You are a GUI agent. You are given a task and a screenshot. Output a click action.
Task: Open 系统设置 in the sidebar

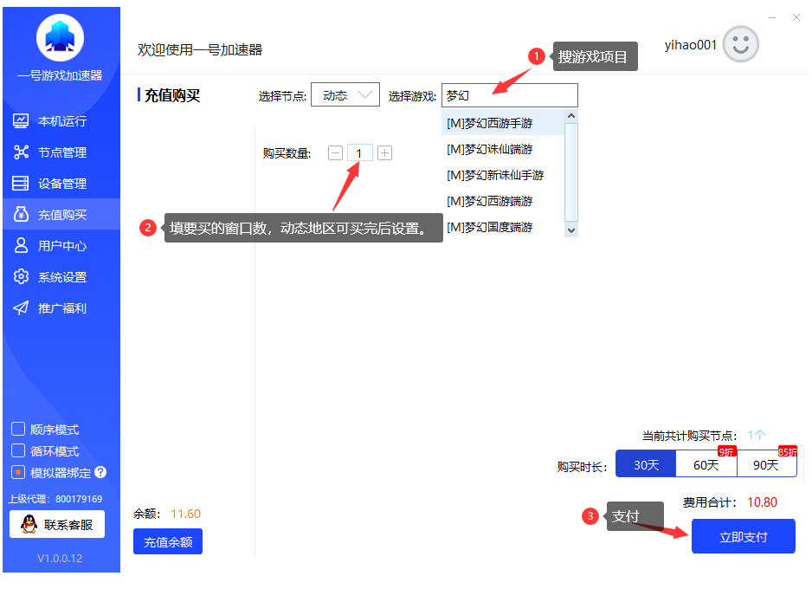point(61,276)
